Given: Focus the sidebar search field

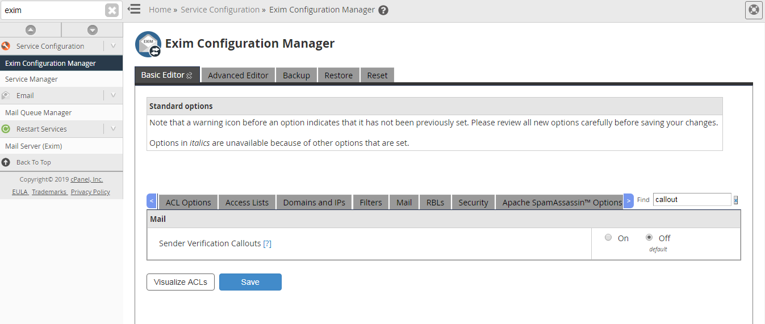Looking at the screenshot, I should point(53,10).
